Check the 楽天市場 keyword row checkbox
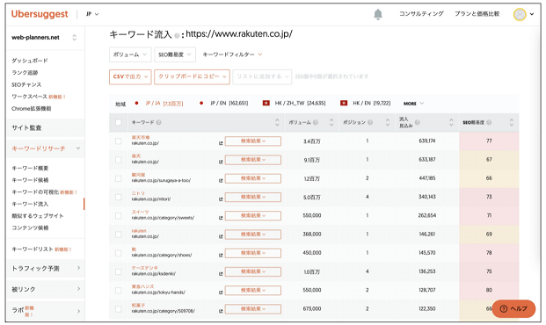Image resolution: width=546 pixels, height=325 pixels. 119,141
